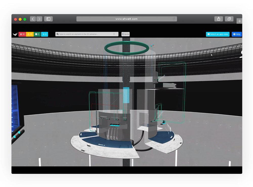
Task: Click the Go to button
Action: click(125, 34)
